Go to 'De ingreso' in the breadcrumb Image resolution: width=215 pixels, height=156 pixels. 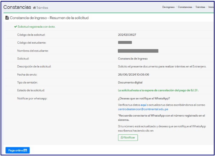(168, 7)
